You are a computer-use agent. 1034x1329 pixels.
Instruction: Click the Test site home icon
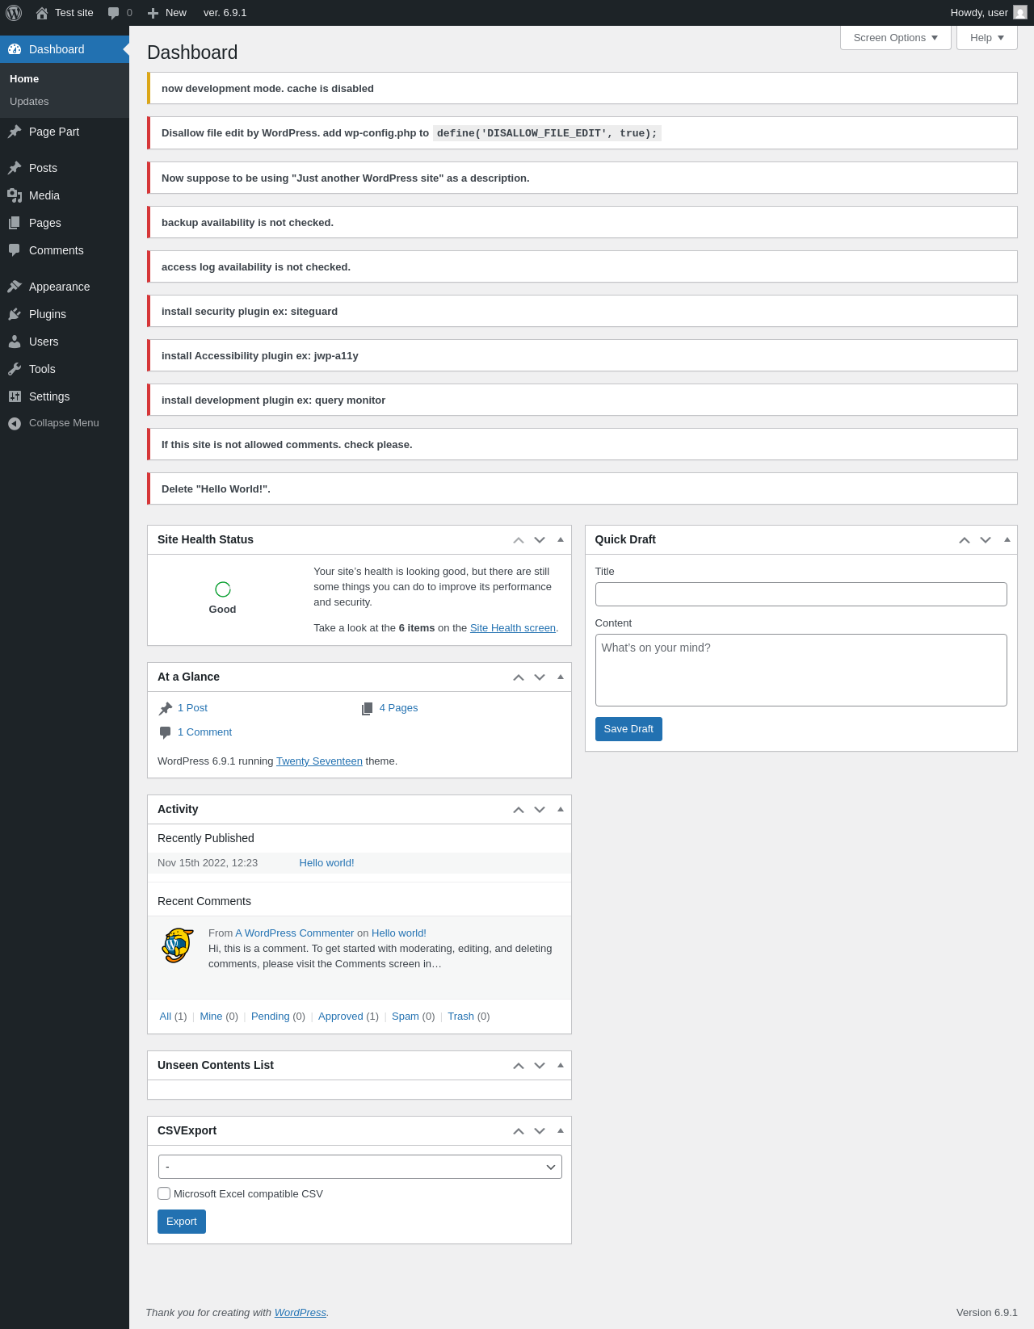(x=42, y=13)
